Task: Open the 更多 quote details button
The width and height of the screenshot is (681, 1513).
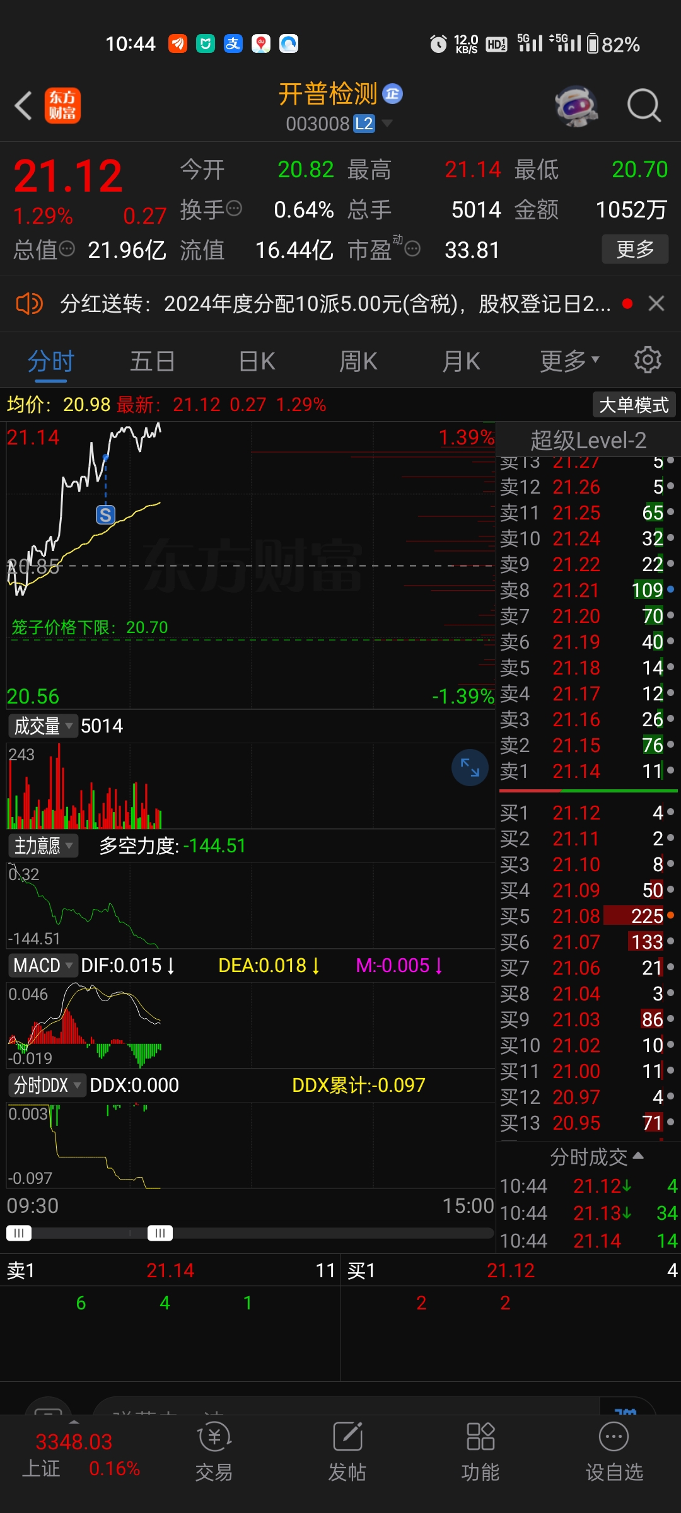Action: pos(634,249)
